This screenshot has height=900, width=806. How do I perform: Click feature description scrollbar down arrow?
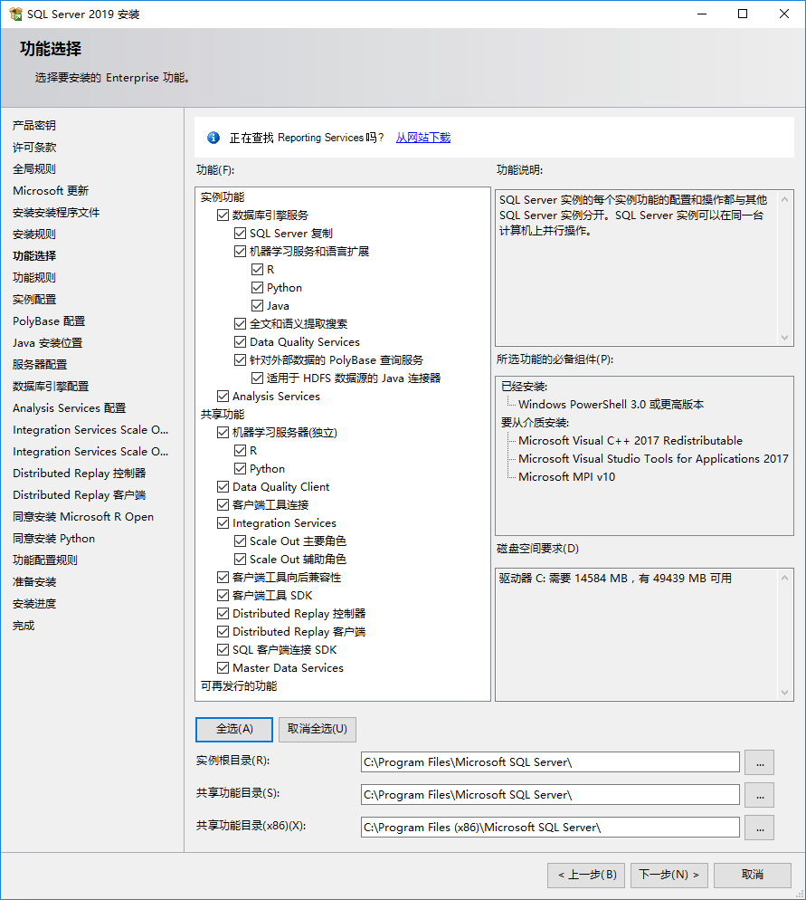(x=785, y=338)
